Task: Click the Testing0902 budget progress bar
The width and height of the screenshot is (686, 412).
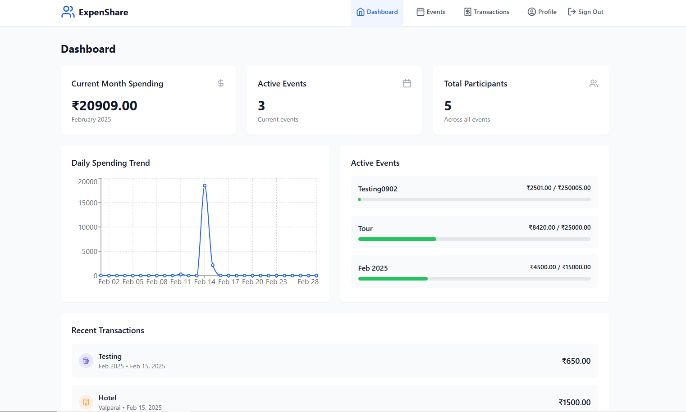Action: coord(475,199)
